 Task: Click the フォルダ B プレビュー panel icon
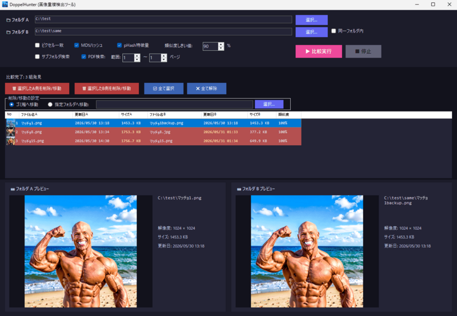point(239,189)
